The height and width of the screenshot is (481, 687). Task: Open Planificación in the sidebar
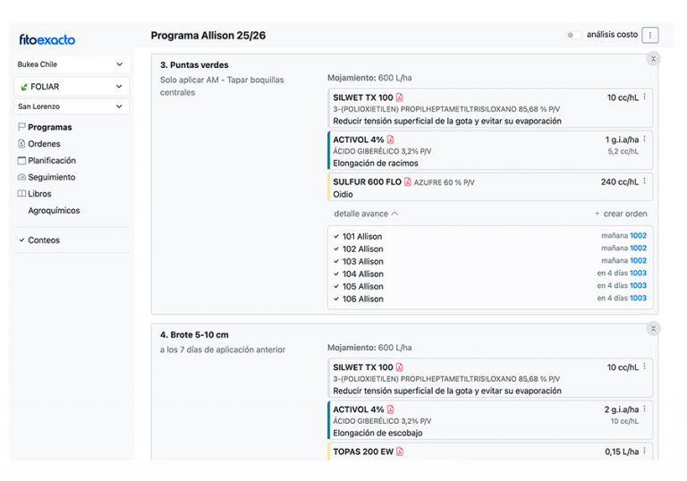tap(51, 161)
